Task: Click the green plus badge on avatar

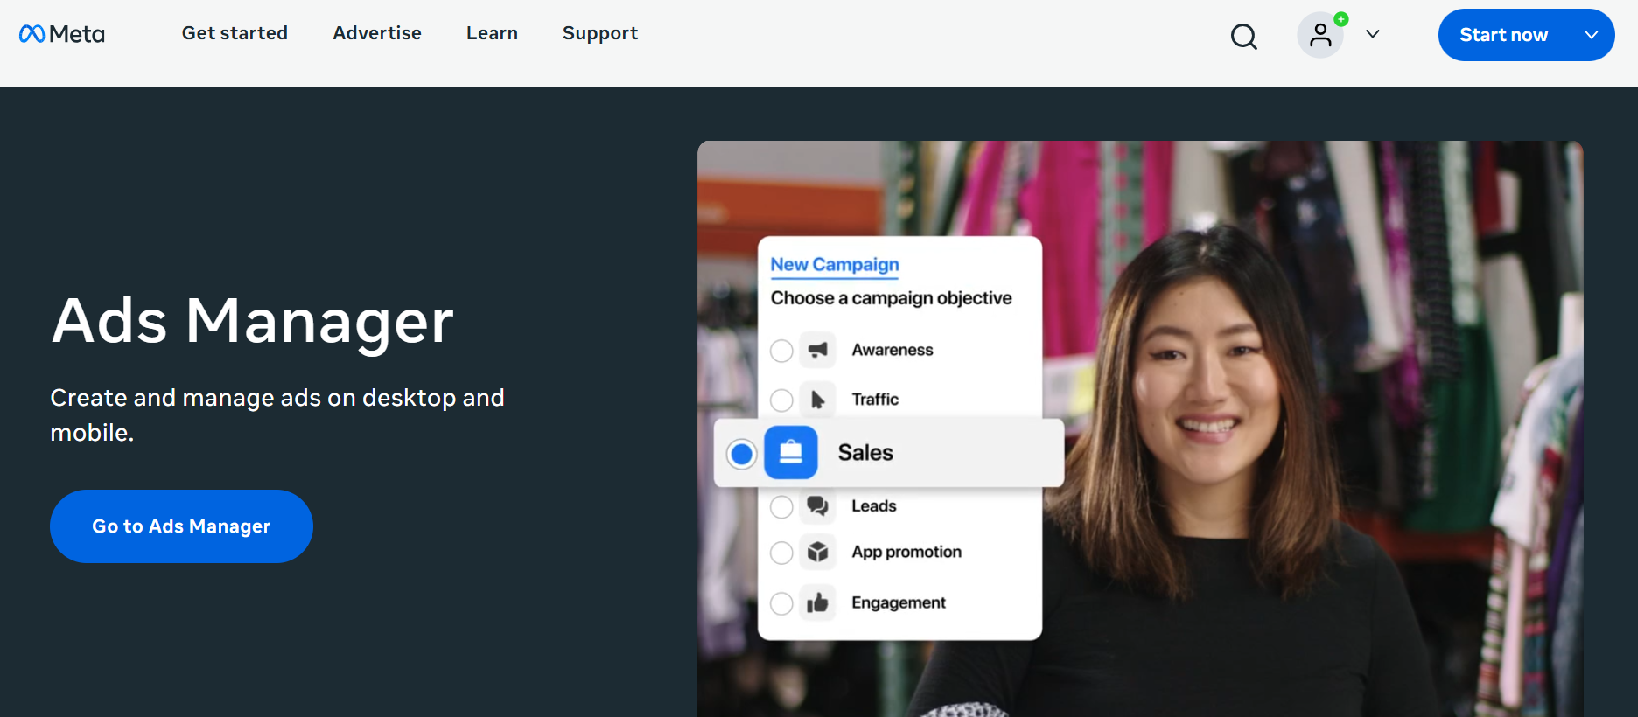Action: (1340, 18)
